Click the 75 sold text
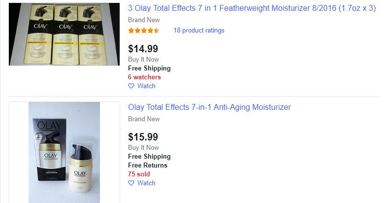384x203 pixels. click(139, 174)
